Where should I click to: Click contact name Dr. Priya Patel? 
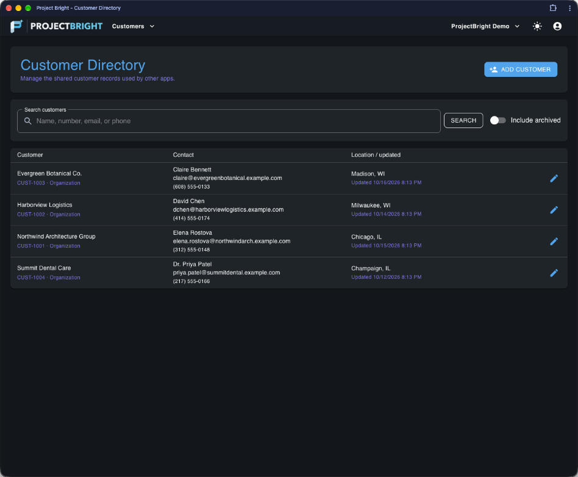point(193,264)
